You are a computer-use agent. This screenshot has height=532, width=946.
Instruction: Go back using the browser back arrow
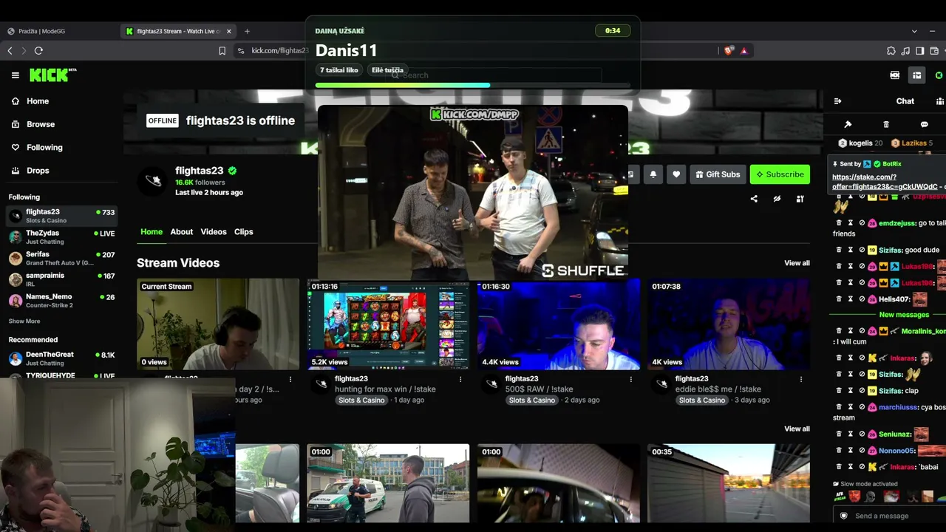click(10, 50)
